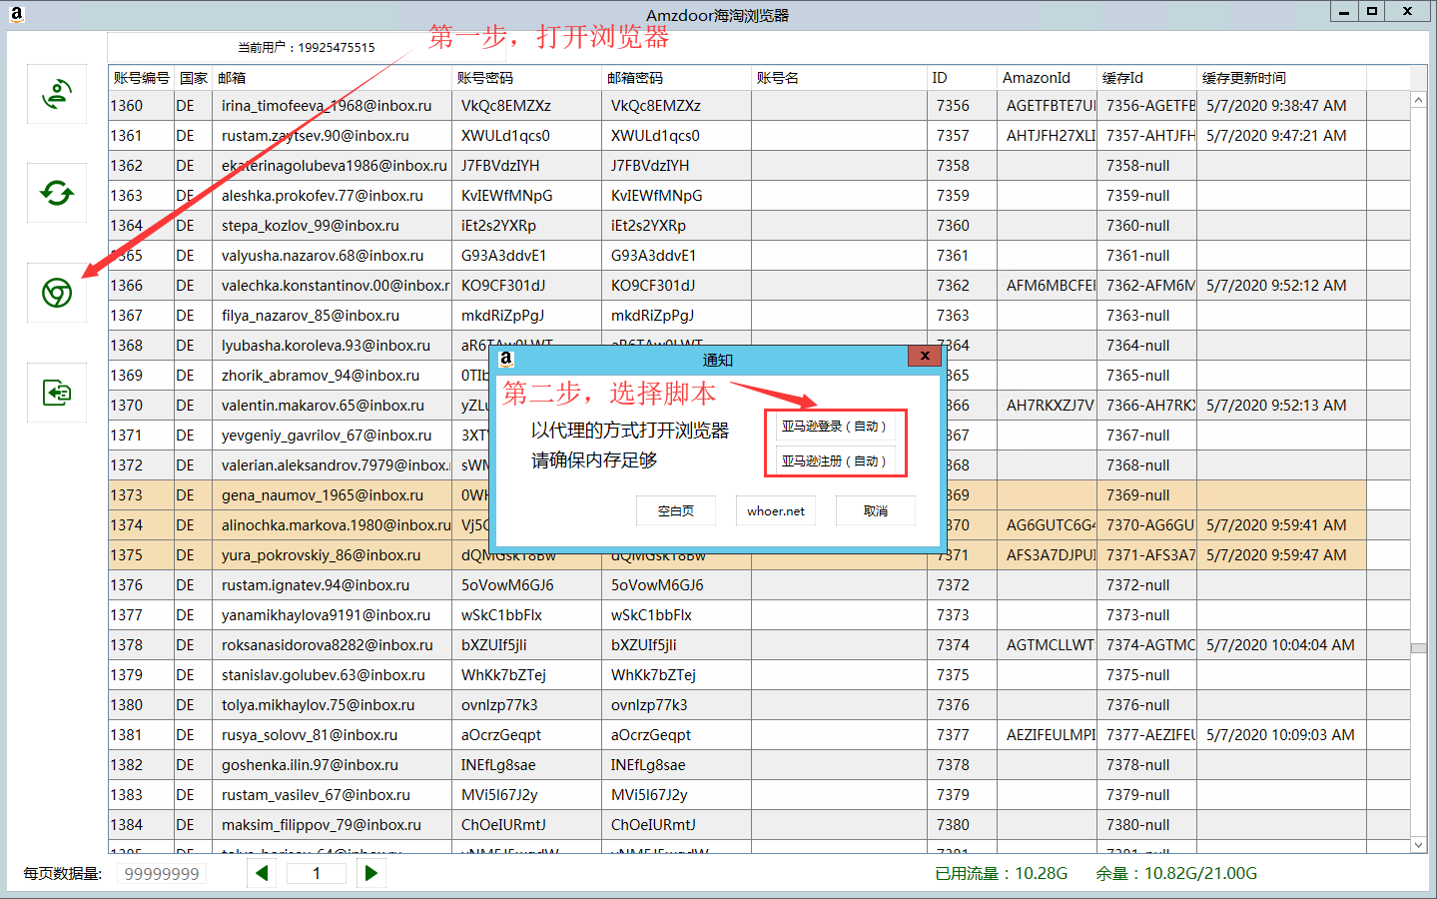Click the 国家 column header
Viewport: 1437px width, 899px height.
(x=194, y=78)
